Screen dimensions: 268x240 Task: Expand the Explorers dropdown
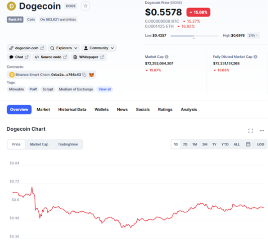pos(64,48)
